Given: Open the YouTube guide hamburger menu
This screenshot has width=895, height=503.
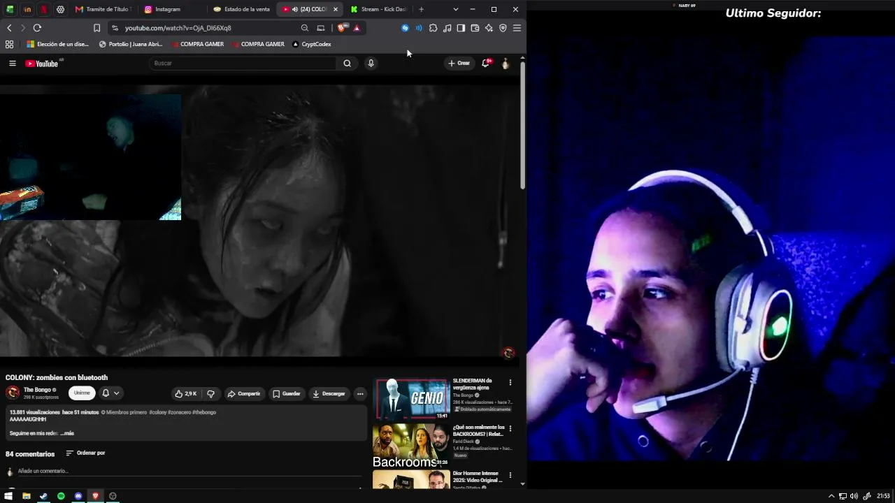Looking at the screenshot, I should (12, 64).
